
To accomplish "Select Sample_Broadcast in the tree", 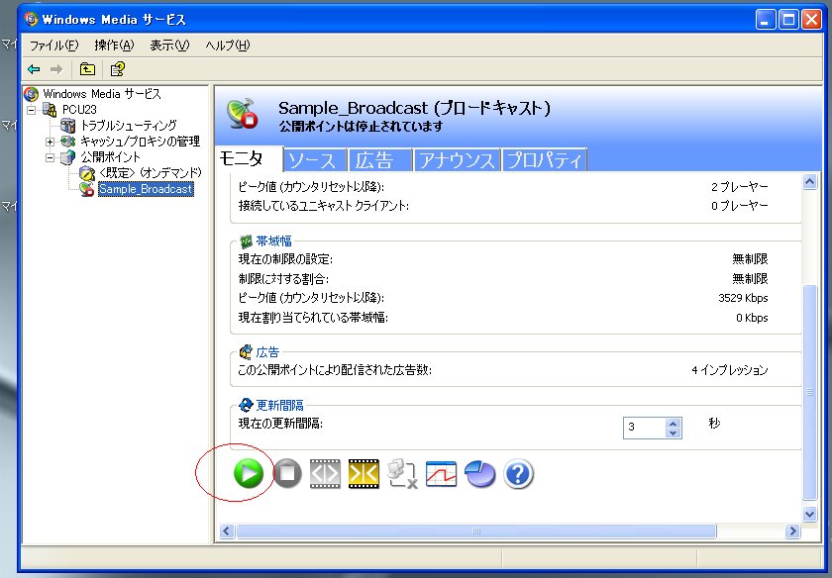I will pos(146,189).
